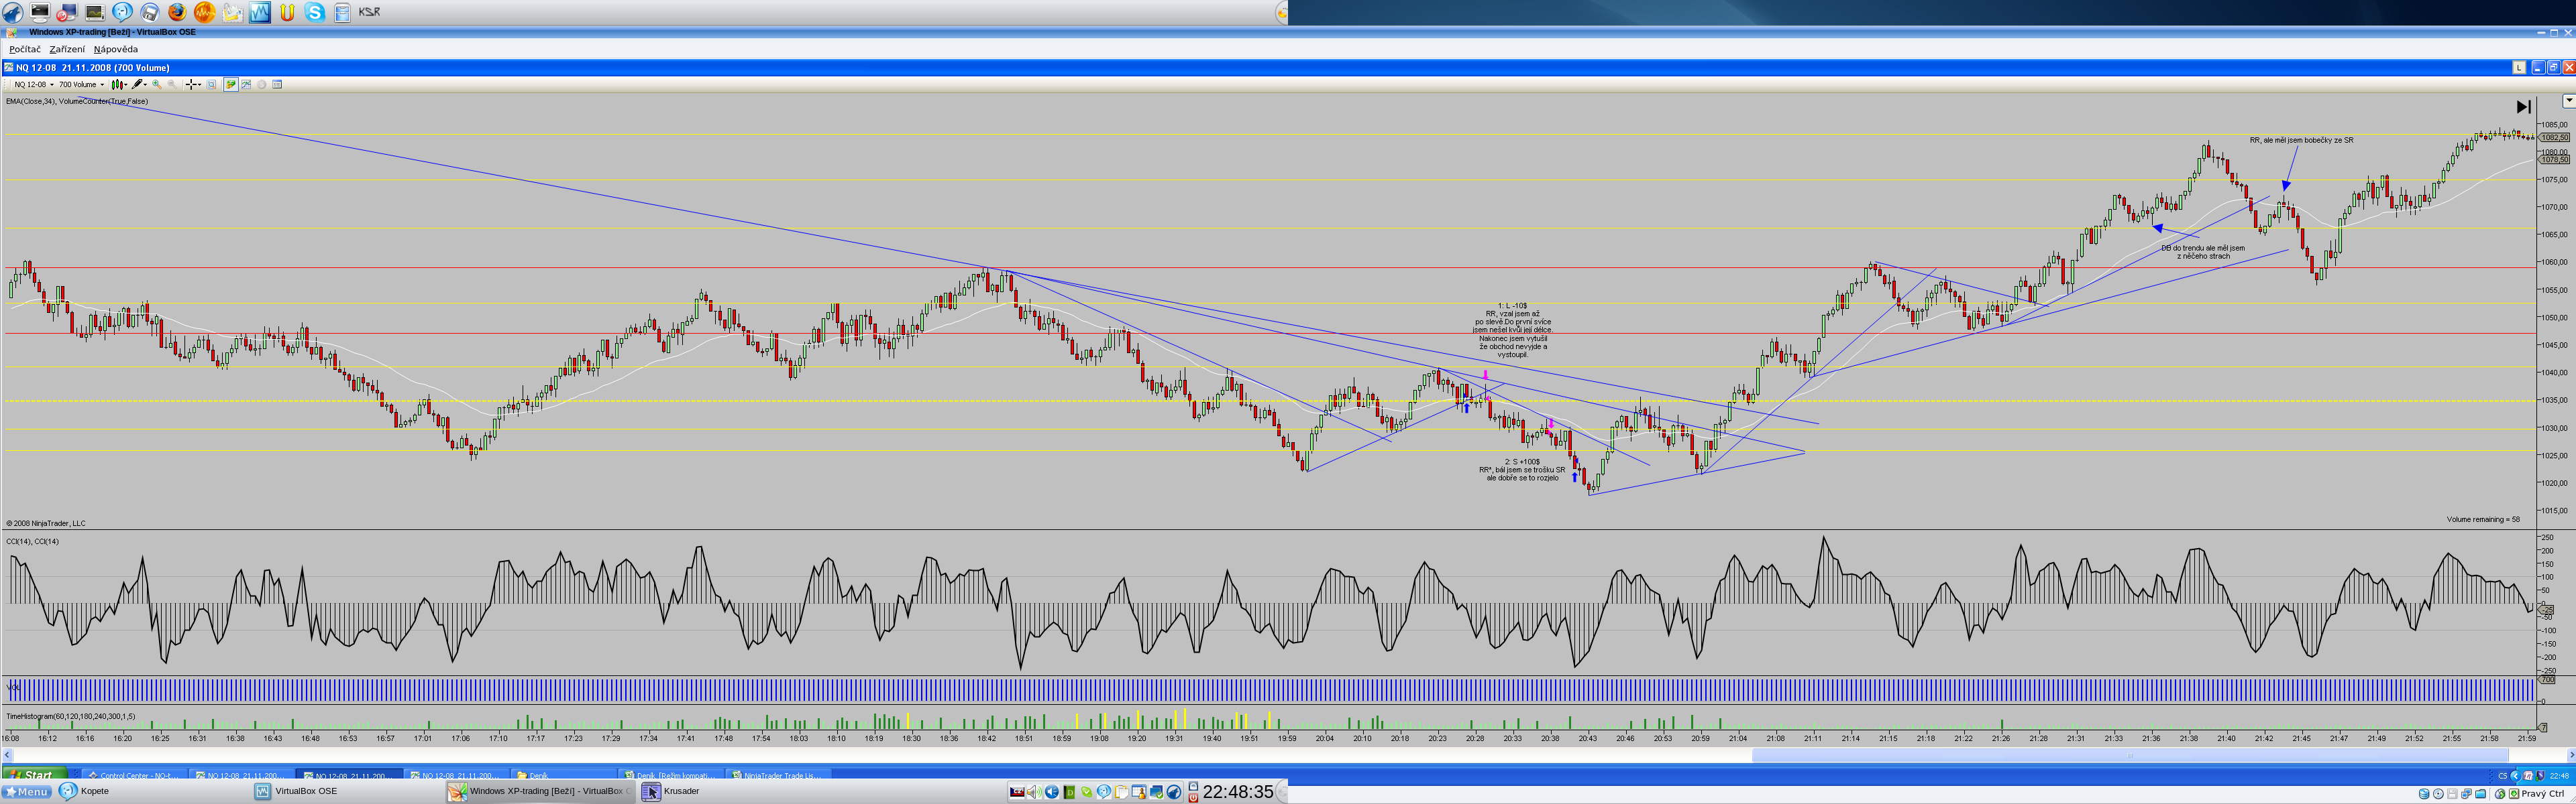Toggle the data box table icon

click(x=277, y=85)
